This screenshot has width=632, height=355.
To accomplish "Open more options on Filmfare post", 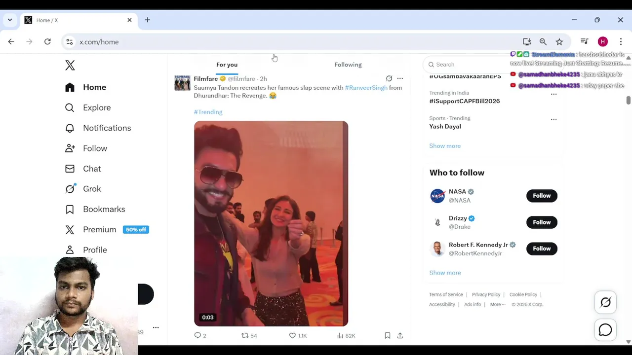I will 400,78.
